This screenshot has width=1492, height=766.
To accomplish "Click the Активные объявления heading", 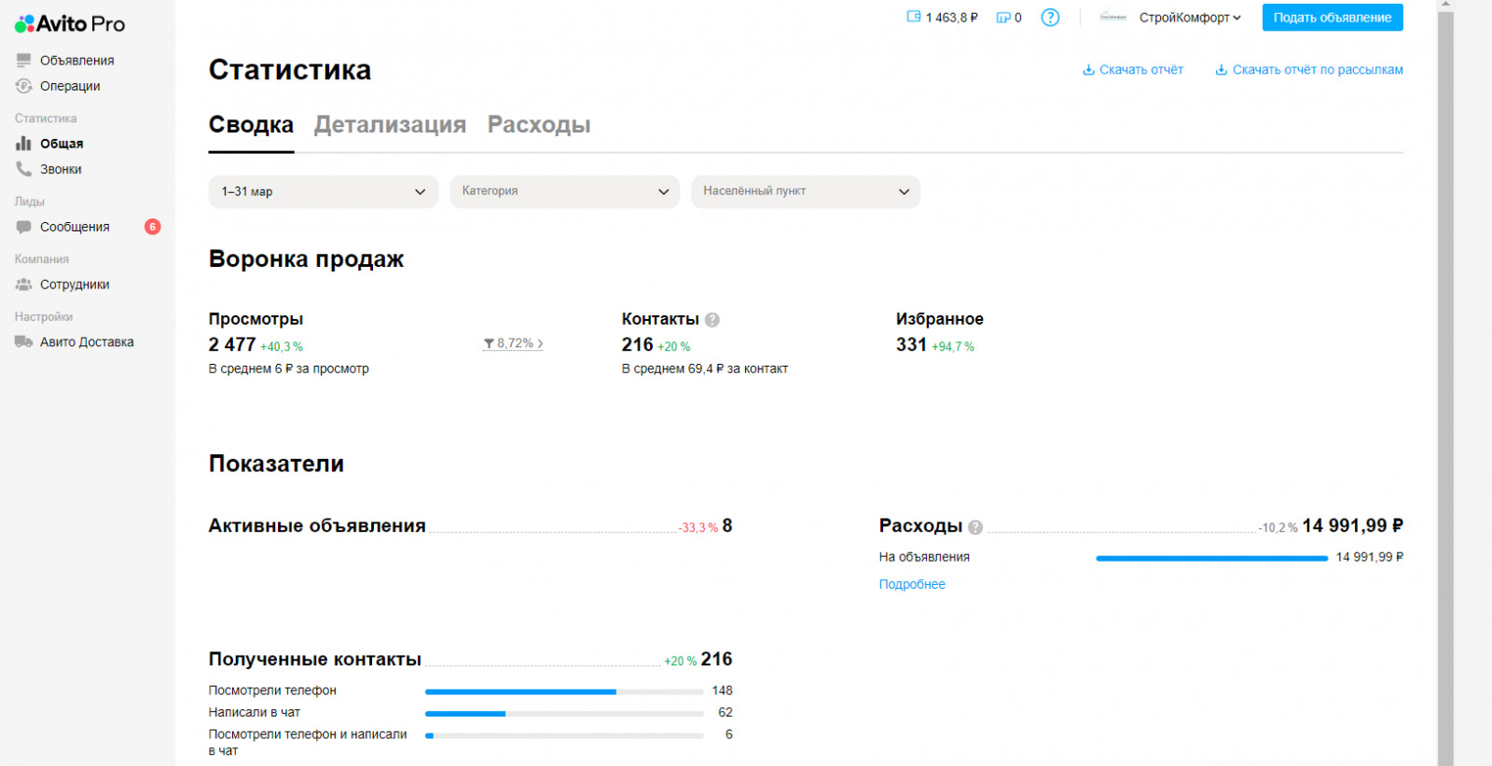I will (317, 526).
